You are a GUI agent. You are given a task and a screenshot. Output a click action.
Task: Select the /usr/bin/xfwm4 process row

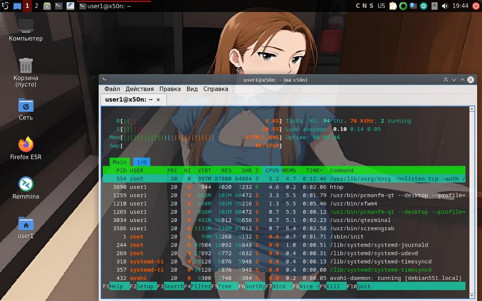(x=284, y=204)
